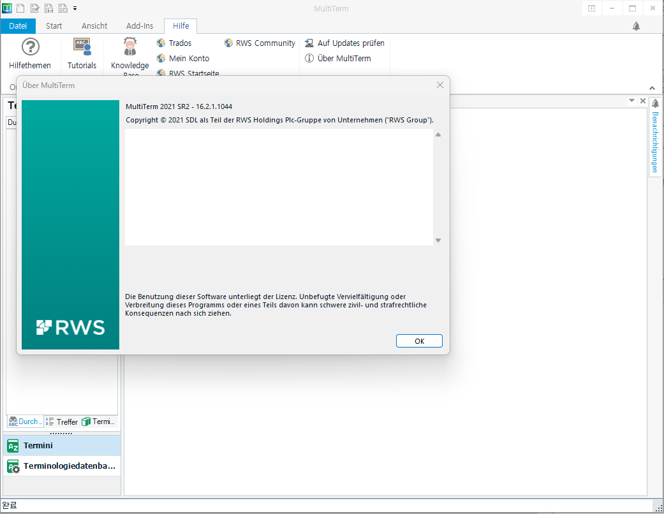Viewport: 664px width, 514px height.
Task: Collapse the ribbon with the chevron arrow
Action: coord(652,88)
